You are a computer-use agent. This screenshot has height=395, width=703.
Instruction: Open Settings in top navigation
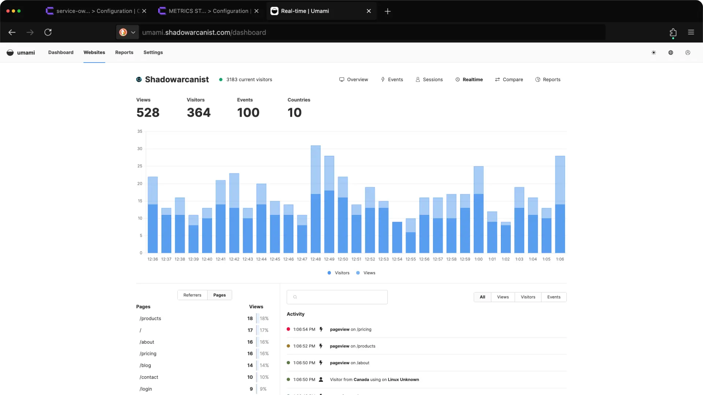coord(153,52)
